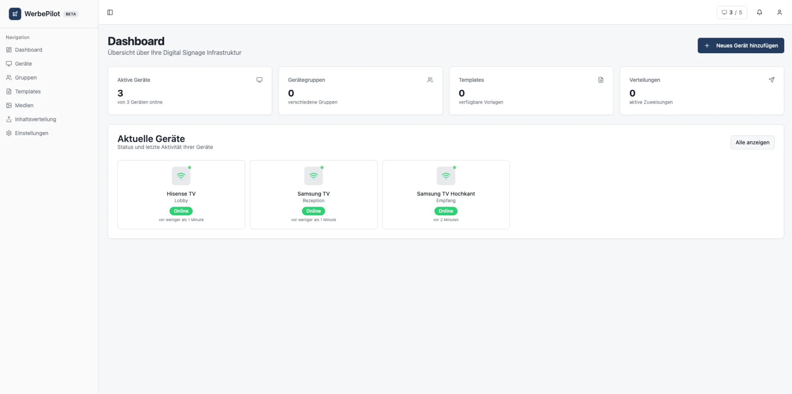This screenshot has height=394, width=792.
Task: Click the Medien image icon in sidebar
Action: [x=9, y=105]
